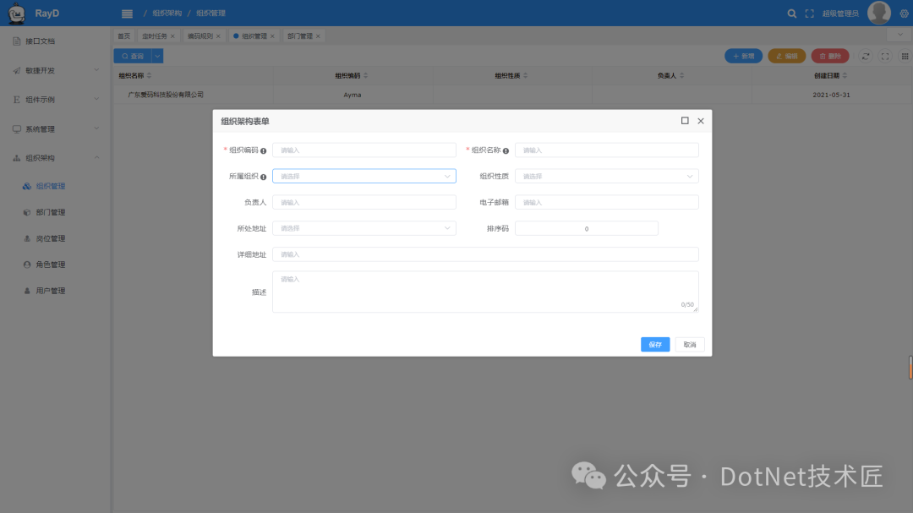Focus the 排序码 number field

pyautogui.click(x=587, y=228)
